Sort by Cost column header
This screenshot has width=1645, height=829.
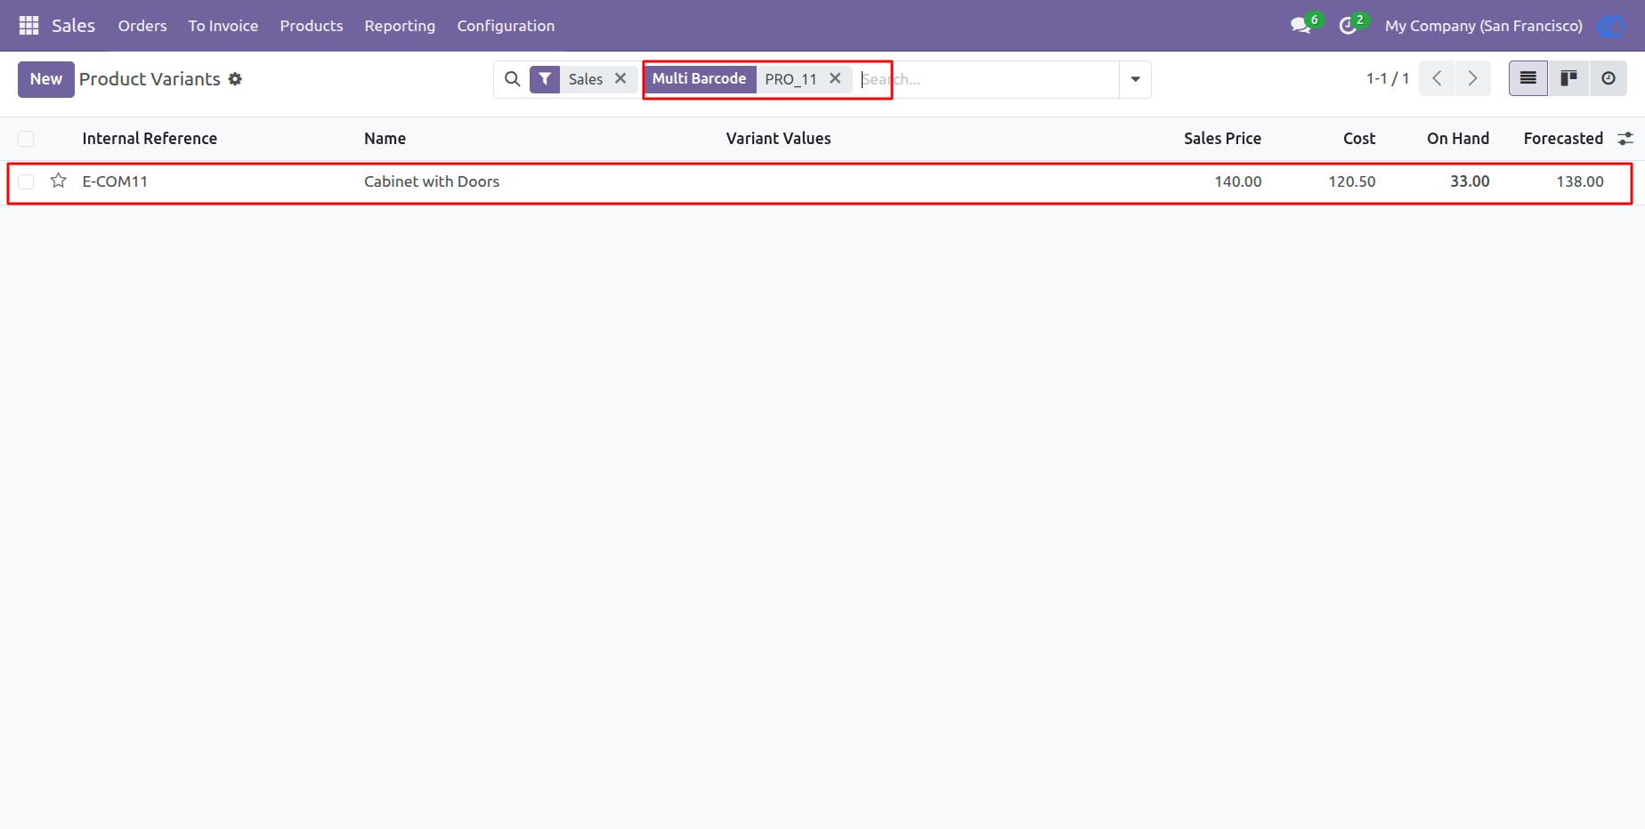(1359, 139)
